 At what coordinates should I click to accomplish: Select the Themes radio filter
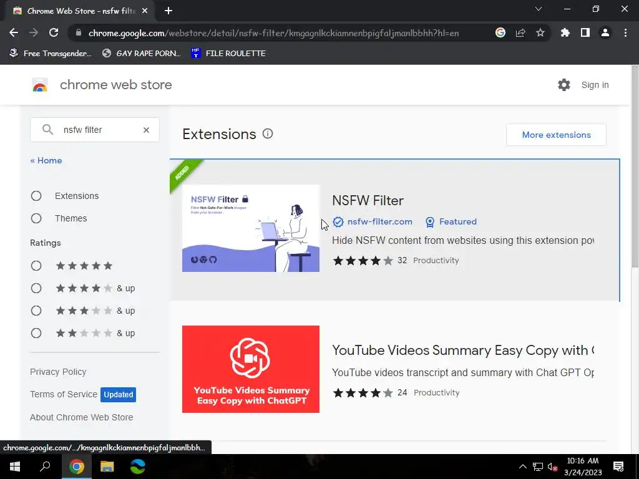tap(36, 218)
